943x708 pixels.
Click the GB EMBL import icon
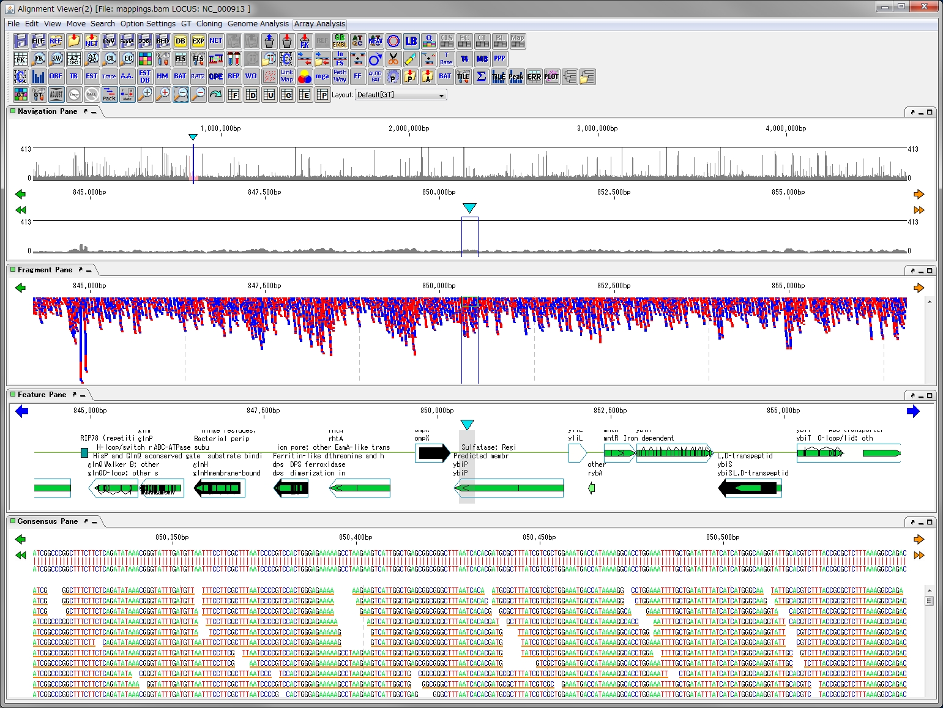point(340,41)
